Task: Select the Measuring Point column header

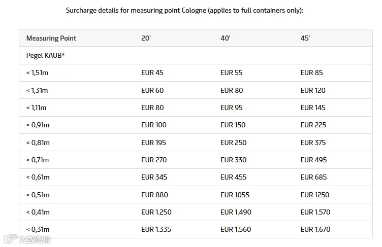Action: pyautogui.click(x=51, y=38)
